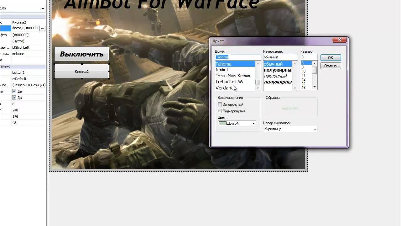Screen dimensions: 401x226
Task: Click Отмена in the Шрифт dialog
Action: 331,66
